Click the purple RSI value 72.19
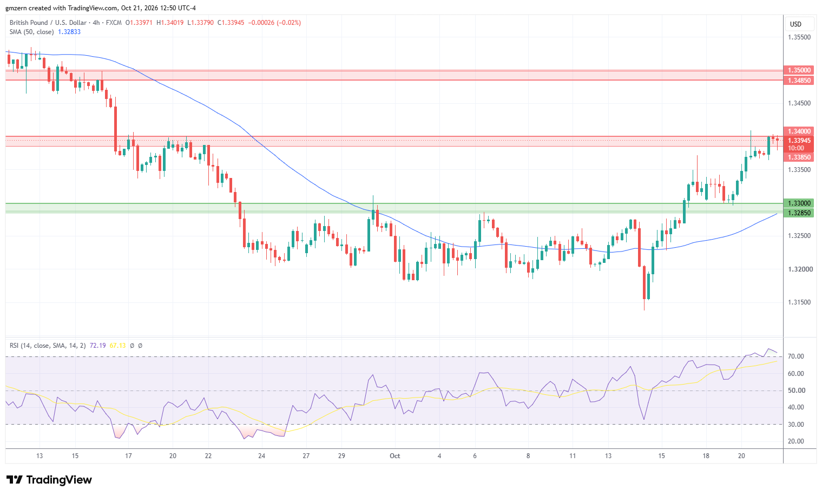This screenshot has height=496, width=822. (x=97, y=346)
